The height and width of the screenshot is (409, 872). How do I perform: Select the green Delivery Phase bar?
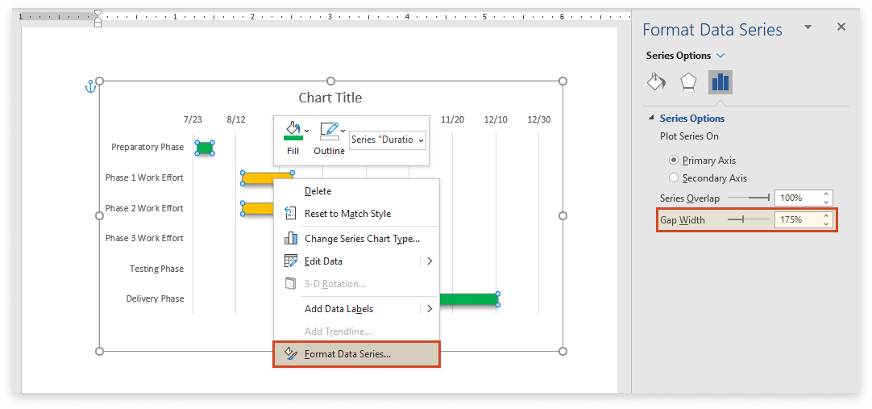(x=469, y=299)
